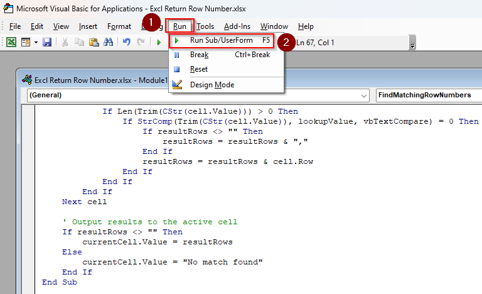The image size is (482, 294).
Task: Open the Format menu
Action: pyautogui.click(x=119, y=26)
